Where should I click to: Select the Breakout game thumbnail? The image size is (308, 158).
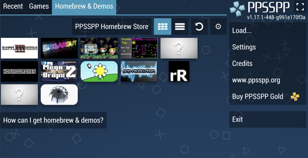click(x=59, y=48)
